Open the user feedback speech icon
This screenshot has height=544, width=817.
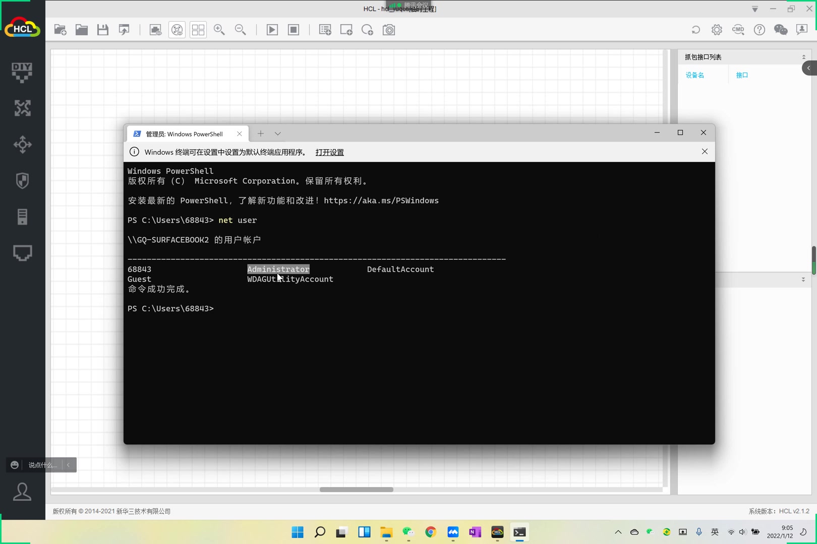(802, 30)
